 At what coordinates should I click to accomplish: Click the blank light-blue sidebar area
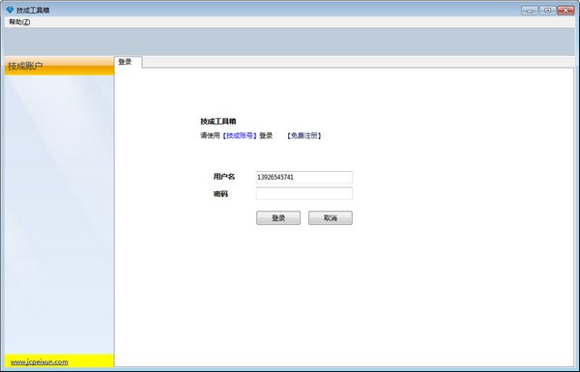pos(59,215)
